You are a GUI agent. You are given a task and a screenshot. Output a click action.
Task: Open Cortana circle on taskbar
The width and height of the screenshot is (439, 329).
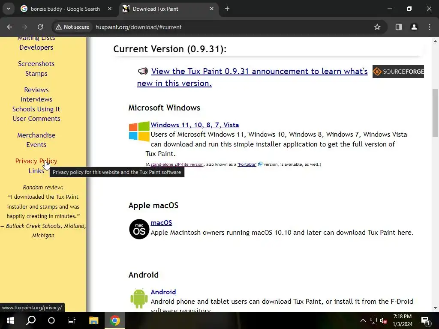51,320
